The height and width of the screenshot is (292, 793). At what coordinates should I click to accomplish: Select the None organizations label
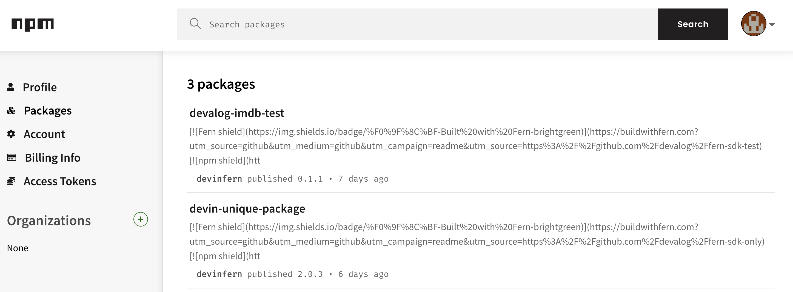click(18, 248)
